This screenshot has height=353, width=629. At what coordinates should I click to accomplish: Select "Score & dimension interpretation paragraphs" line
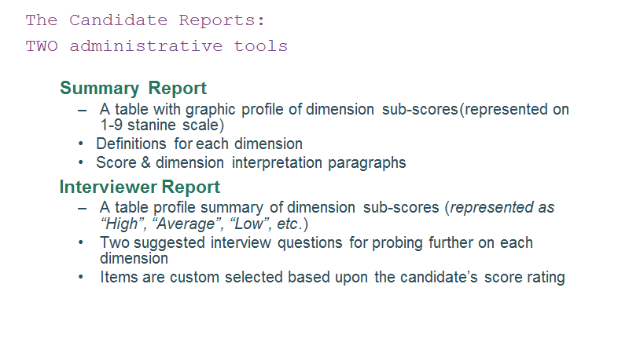pyautogui.click(x=251, y=163)
